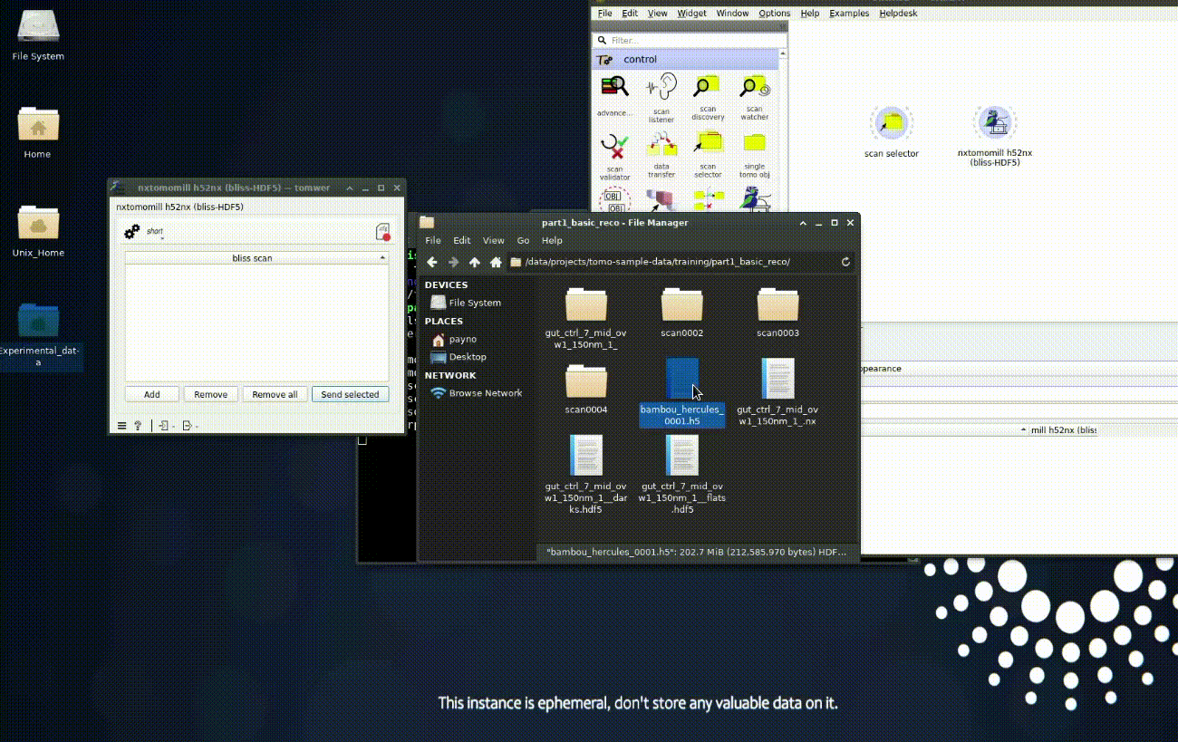This screenshot has height=742, width=1178.
Task: Go to home folder in File Manager toolbar
Action: [496, 262]
